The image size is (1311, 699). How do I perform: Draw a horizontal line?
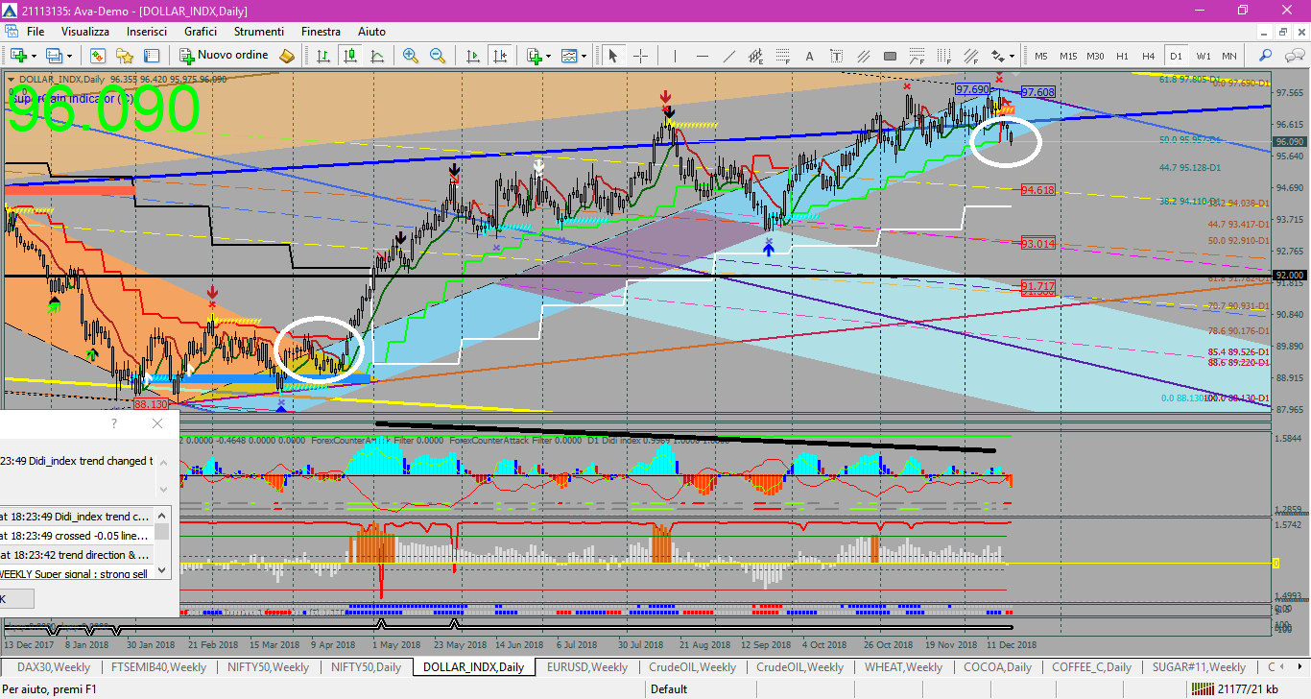click(702, 56)
